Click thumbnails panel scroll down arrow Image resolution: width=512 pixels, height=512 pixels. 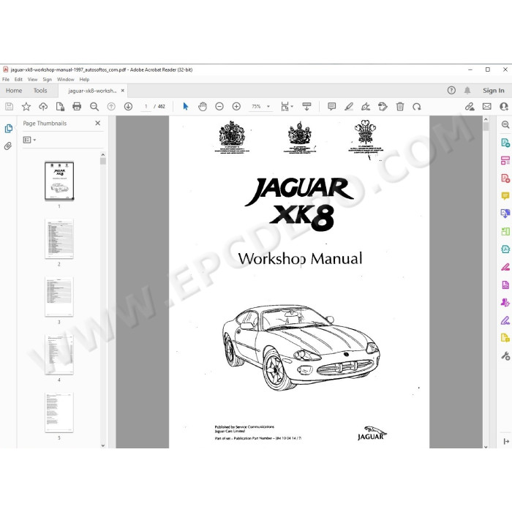coord(103,445)
